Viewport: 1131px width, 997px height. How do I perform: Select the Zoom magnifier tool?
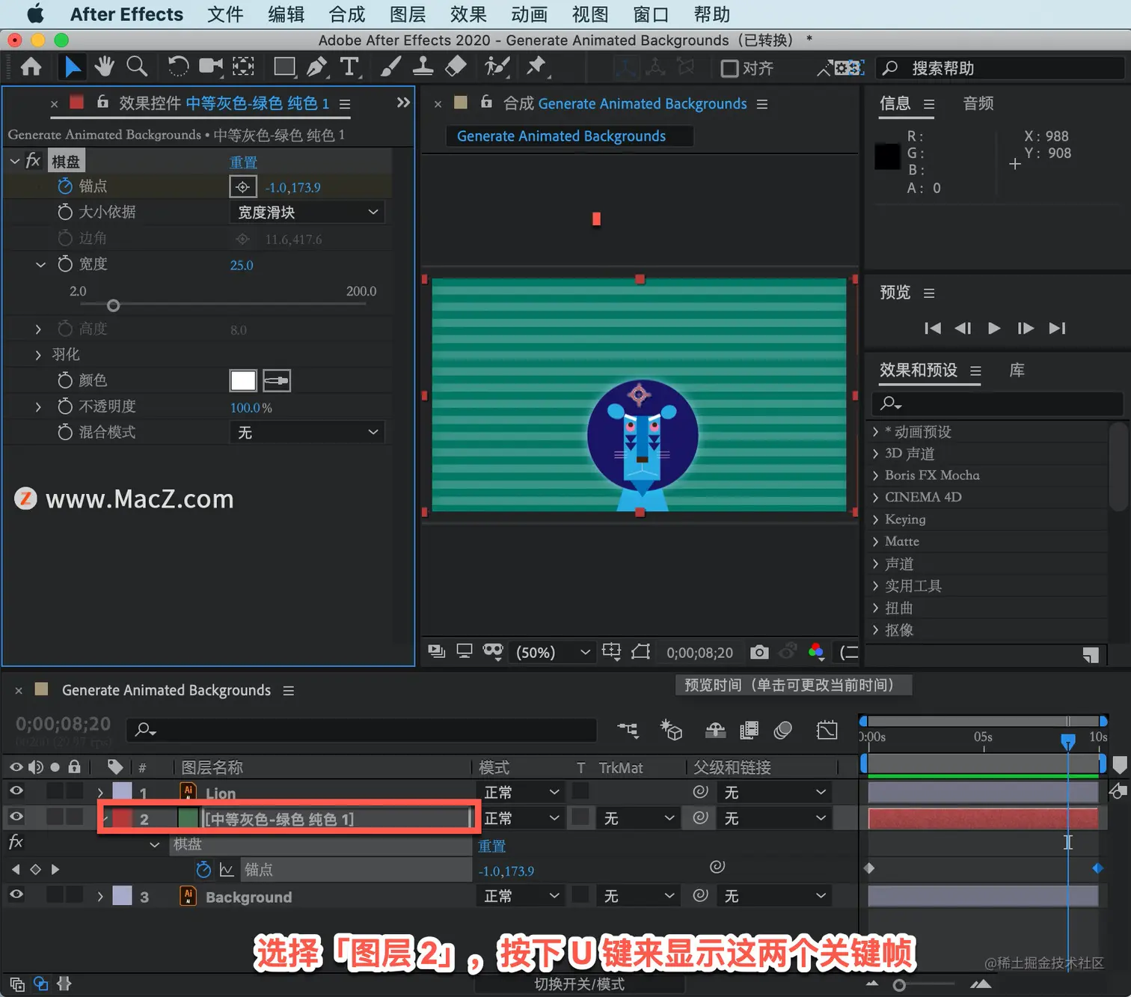click(137, 67)
